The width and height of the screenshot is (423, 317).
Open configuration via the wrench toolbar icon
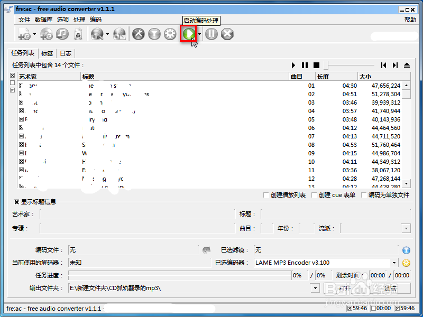point(139,33)
